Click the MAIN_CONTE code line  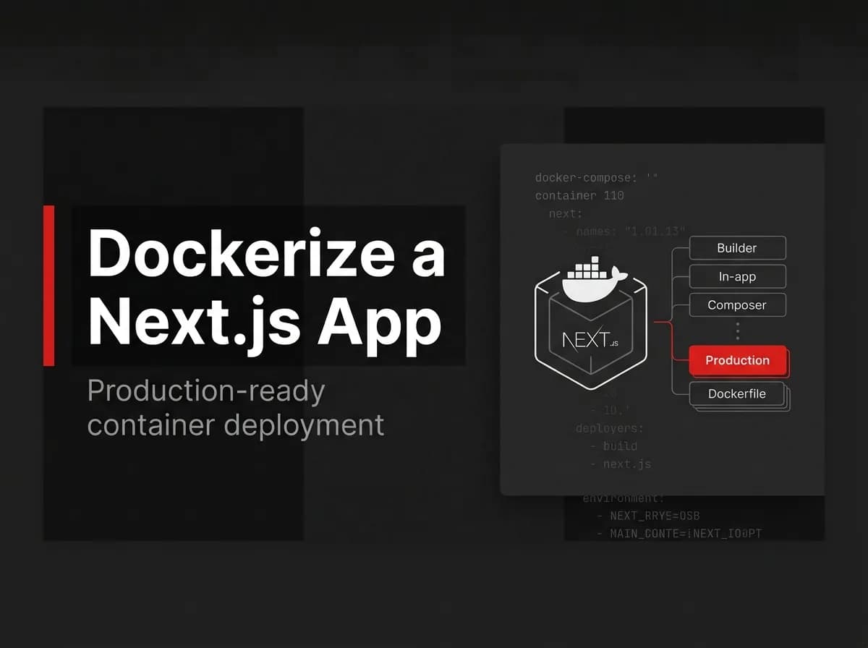point(679,534)
